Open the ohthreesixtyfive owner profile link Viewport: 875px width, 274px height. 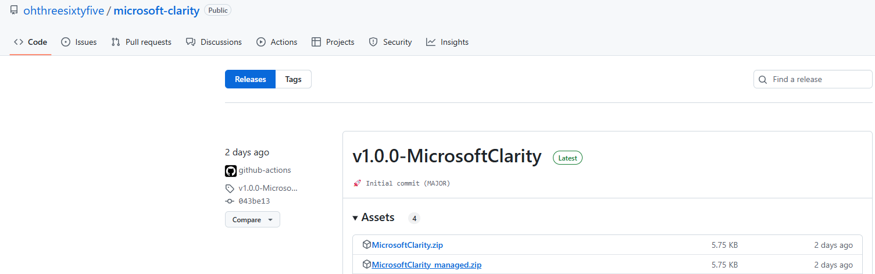click(63, 10)
